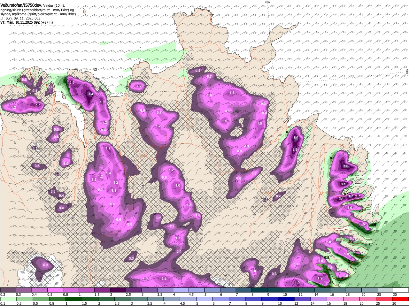
Task: Click the top legend swatch between 12 and 14
Action: (x=306, y=290)
